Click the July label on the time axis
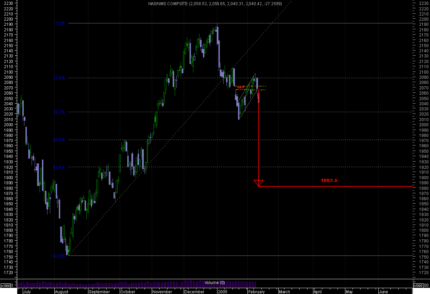Screen dimensions: 430x294 pos(27,292)
